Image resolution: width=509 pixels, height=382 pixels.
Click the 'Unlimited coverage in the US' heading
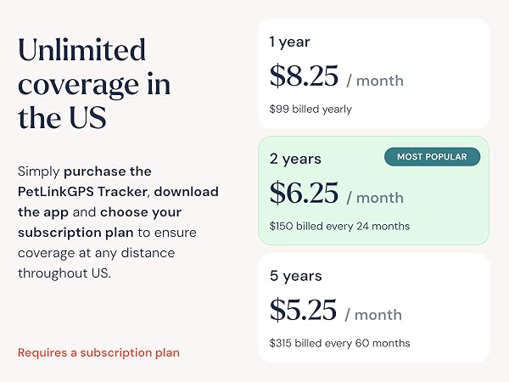pyautogui.click(x=93, y=83)
